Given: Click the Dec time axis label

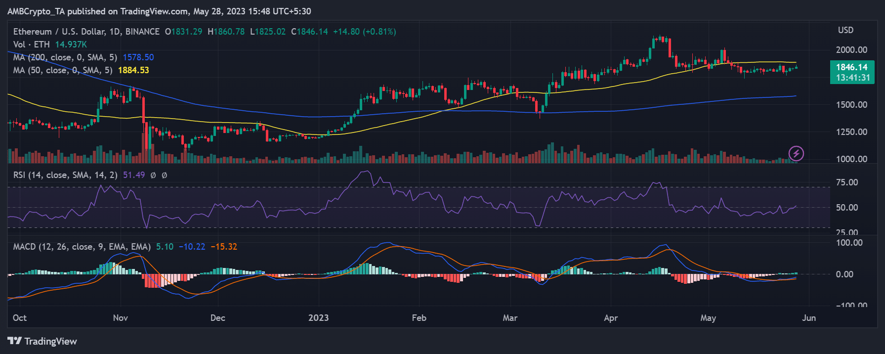Looking at the screenshot, I should pos(218,318).
